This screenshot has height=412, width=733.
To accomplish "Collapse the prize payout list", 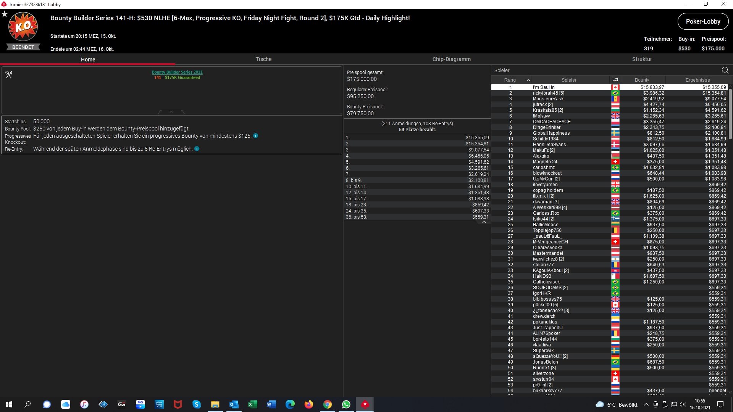I will click(x=484, y=222).
